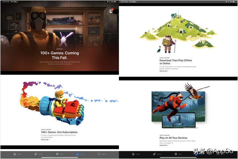This screenshot has width=238, height=159.
Task: Tap Notify Me under Play on All Your Devices
Action: (x=164, y=145)
